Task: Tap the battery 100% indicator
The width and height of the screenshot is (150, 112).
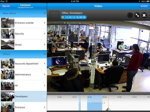Action: 145,1
